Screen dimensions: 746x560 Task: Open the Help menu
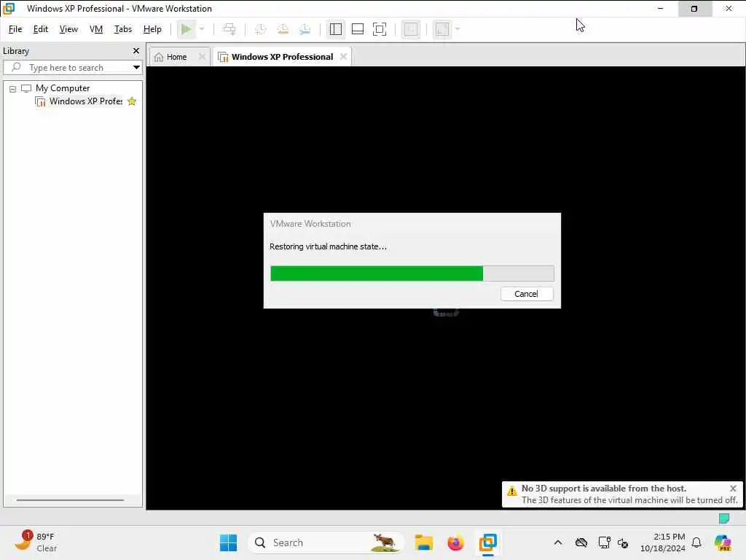coord(152,29)
